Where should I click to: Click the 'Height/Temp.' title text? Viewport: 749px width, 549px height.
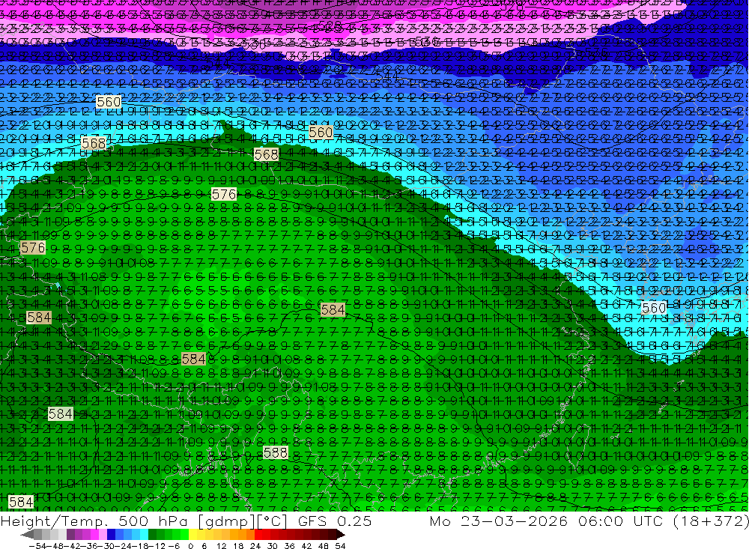pyautogui.click(x=55, y=521)
